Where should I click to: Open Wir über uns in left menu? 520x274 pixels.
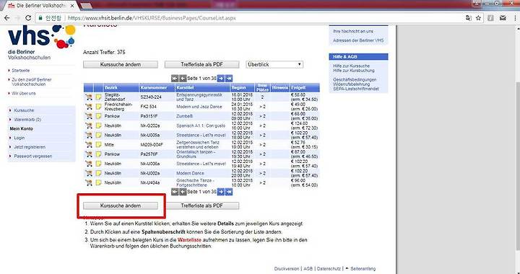point(24,93)
